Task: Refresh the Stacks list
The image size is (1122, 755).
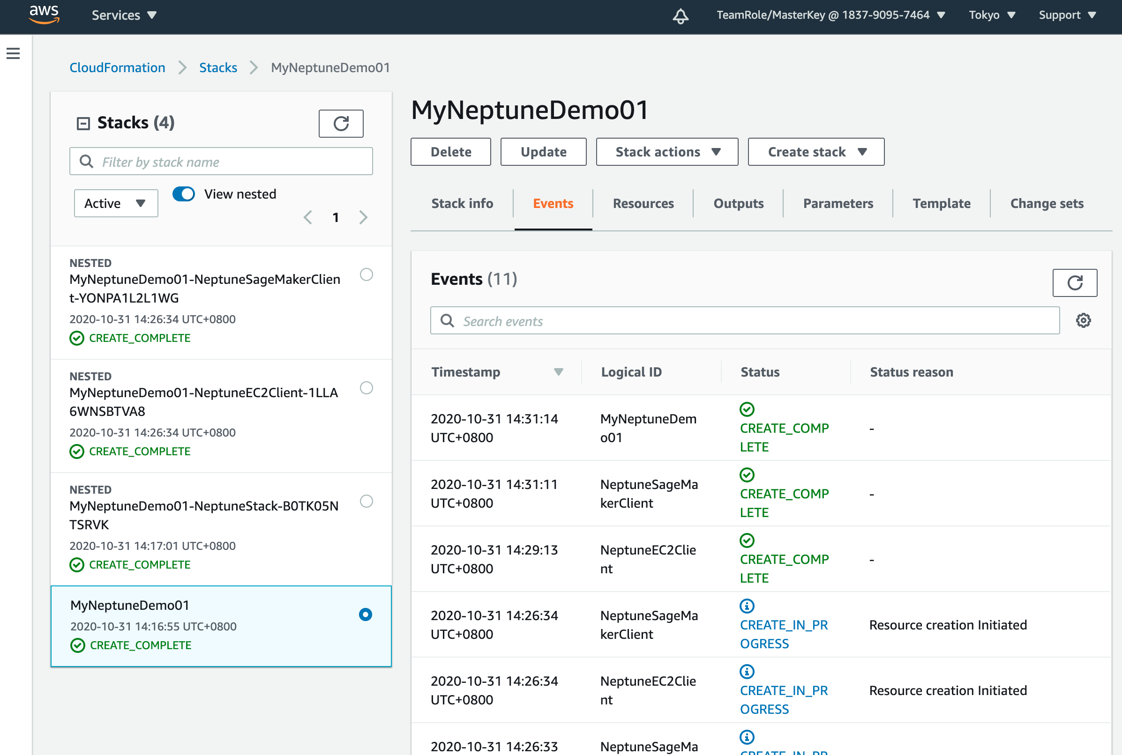Action: tap(341, 124)
